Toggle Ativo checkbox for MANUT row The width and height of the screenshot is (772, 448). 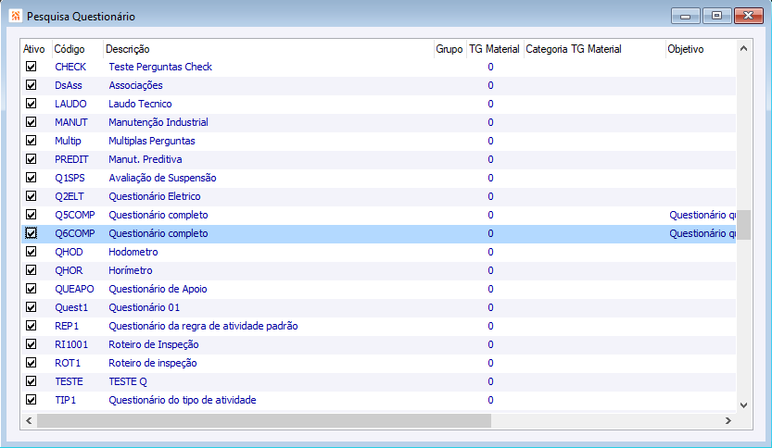31,122
